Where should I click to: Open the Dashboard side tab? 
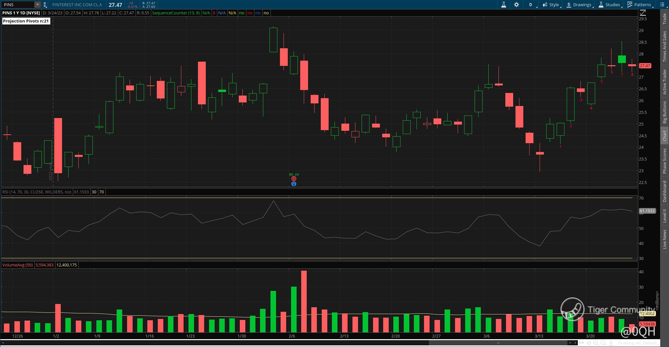coord(664,191)
